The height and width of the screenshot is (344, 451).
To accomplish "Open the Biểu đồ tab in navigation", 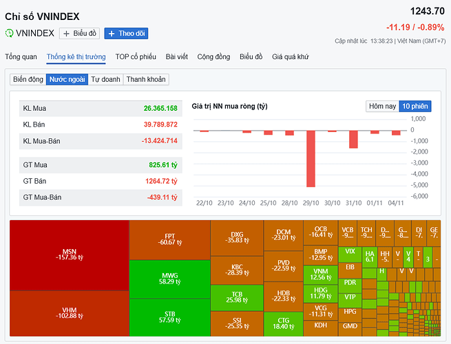I will 251,56.
